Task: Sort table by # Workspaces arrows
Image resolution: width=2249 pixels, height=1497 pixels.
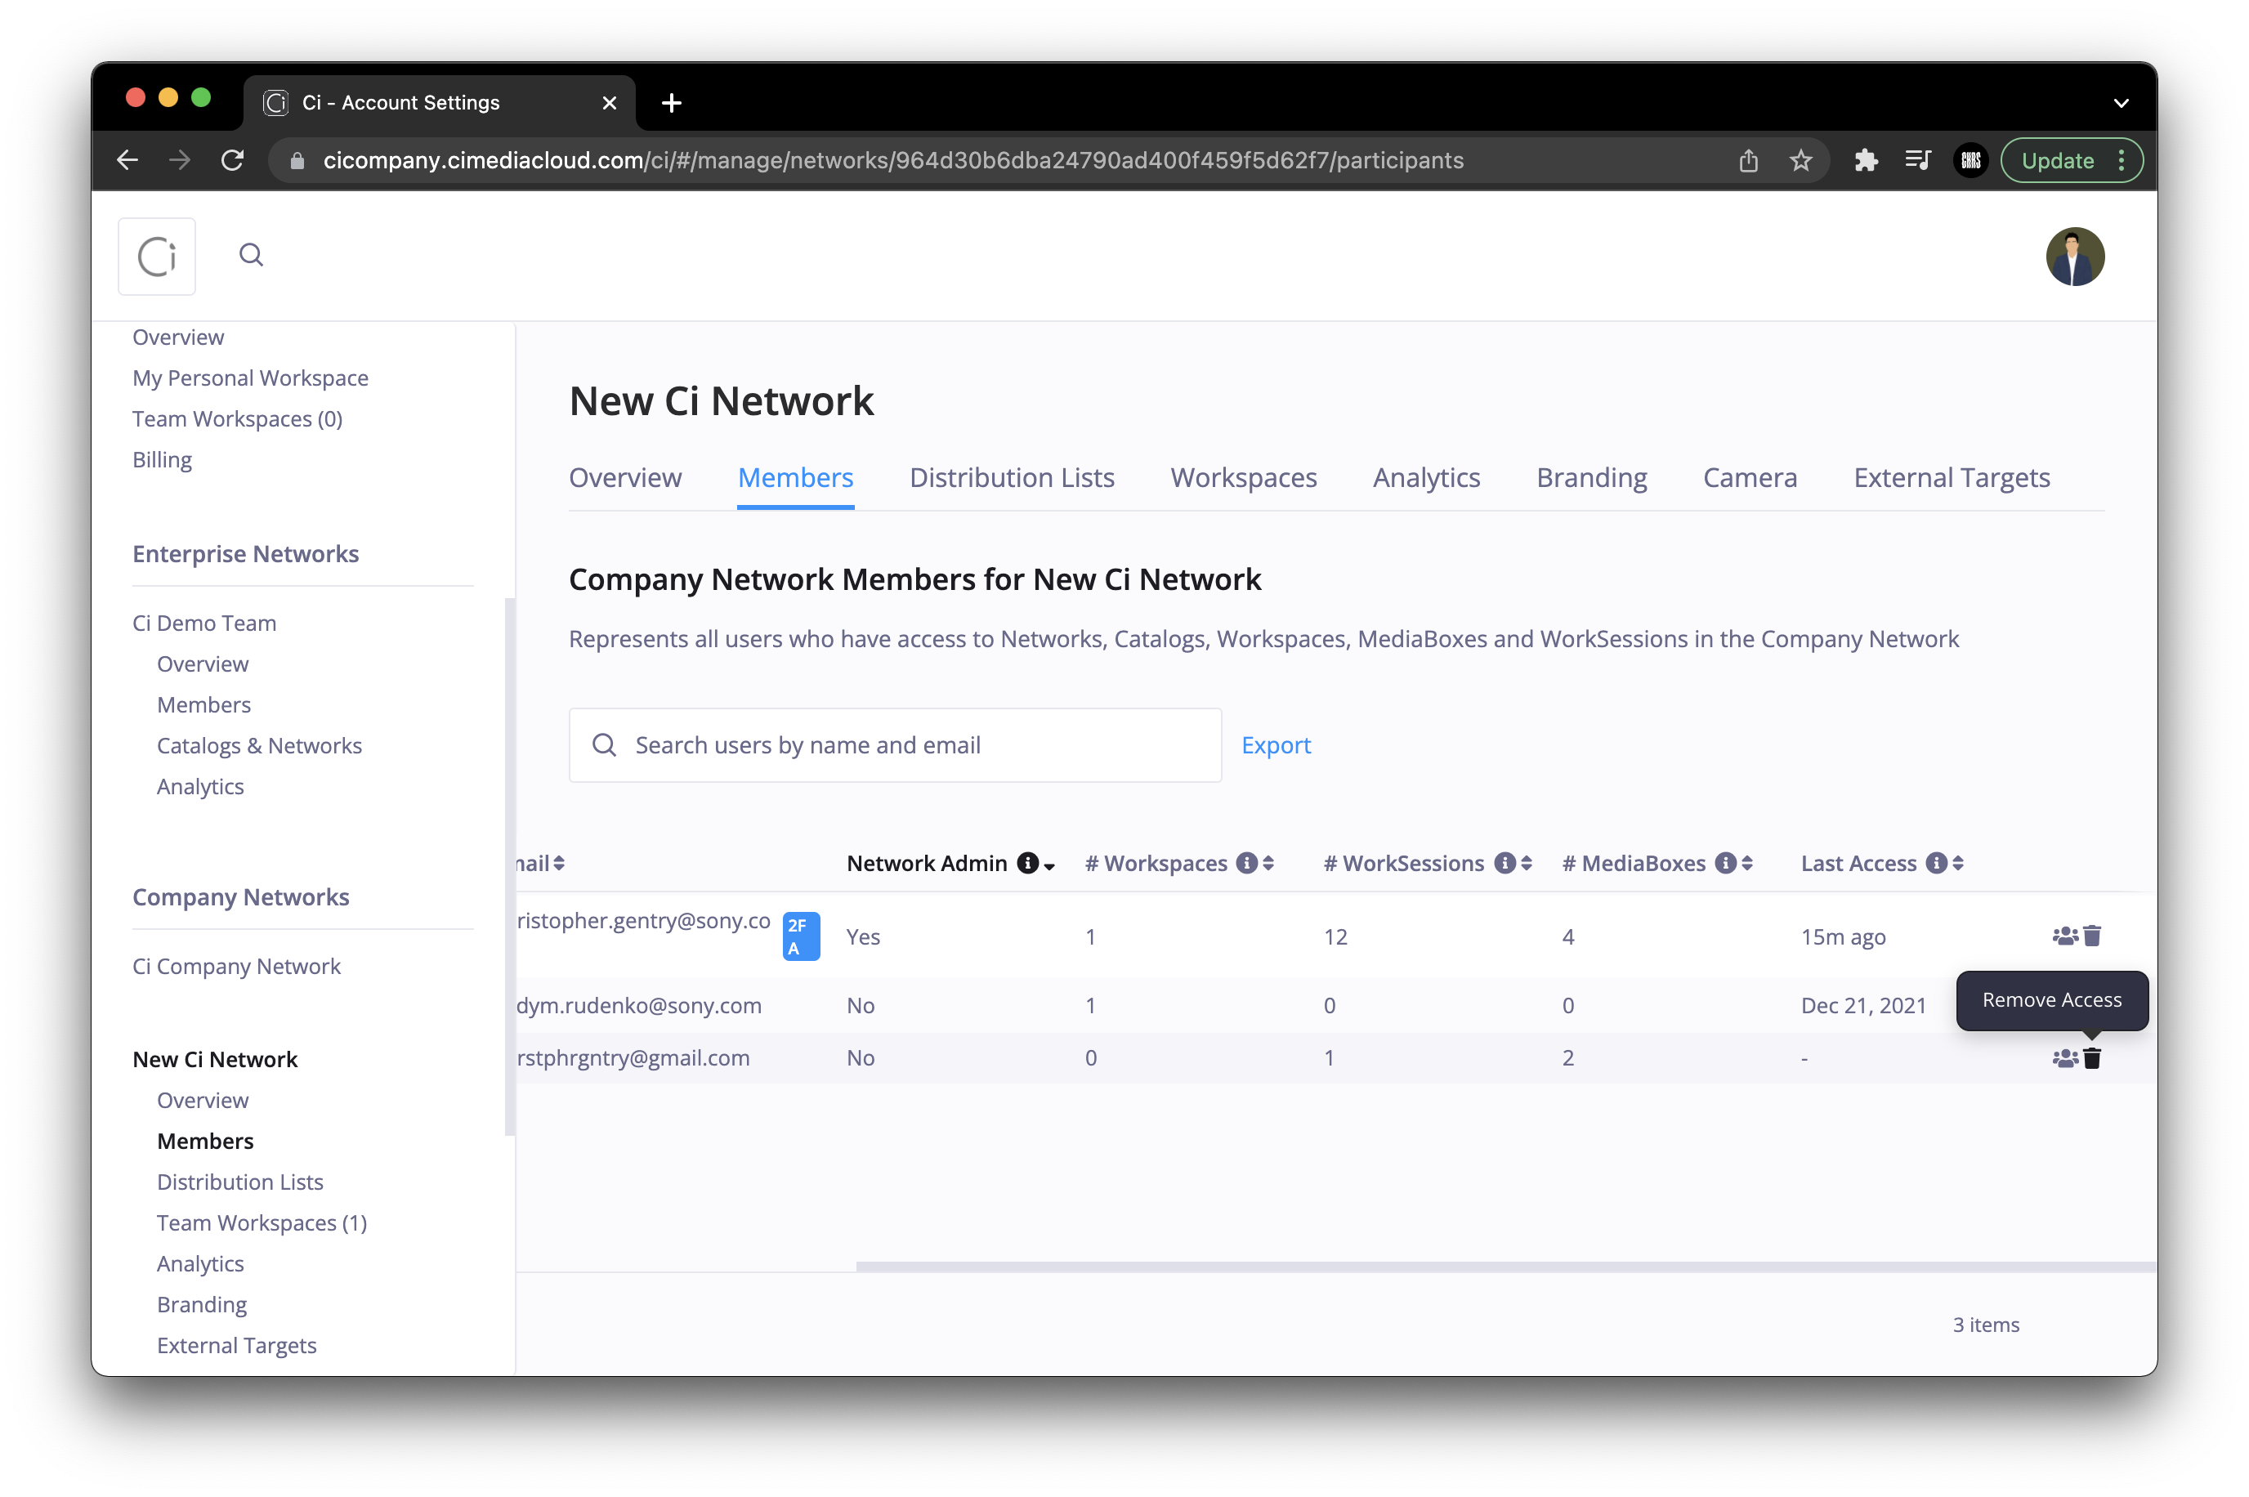Action: click(1268, 863)
